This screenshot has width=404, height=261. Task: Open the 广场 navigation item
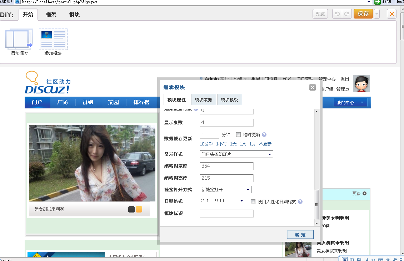click(63, 102)
